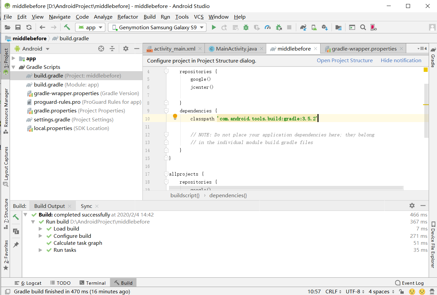Image resolution: width=437 pixels, height=295 pixels.
Task: Click Scroll from Source target icon
Action: pos(101,49)
